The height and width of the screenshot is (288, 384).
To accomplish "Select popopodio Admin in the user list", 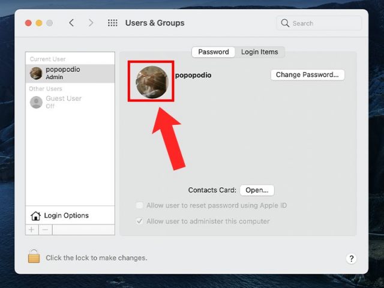I will tap(70, 73).
